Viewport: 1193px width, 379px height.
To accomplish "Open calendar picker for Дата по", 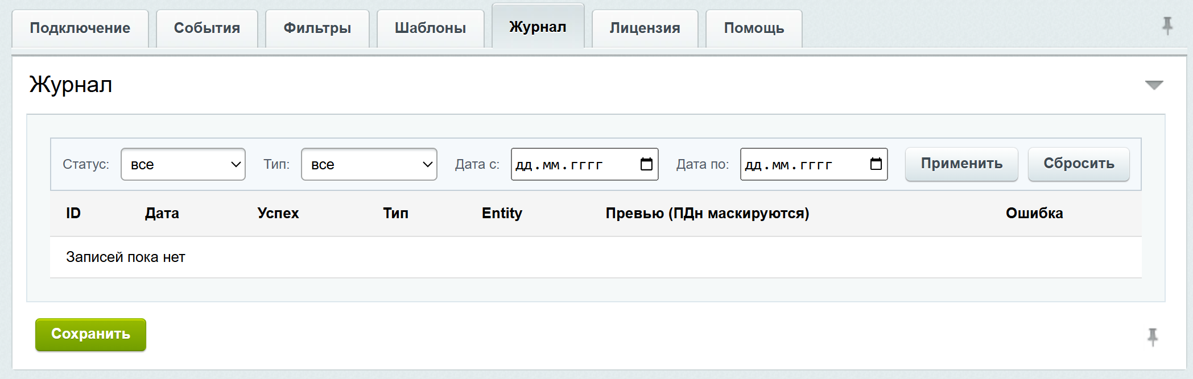I will (x=876, y=164).
